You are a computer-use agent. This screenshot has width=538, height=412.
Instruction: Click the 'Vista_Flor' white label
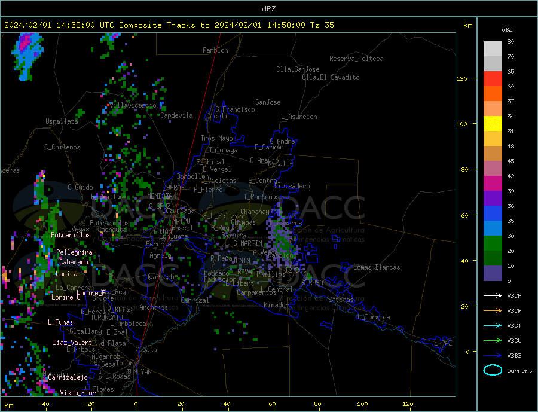click(78, 392)
